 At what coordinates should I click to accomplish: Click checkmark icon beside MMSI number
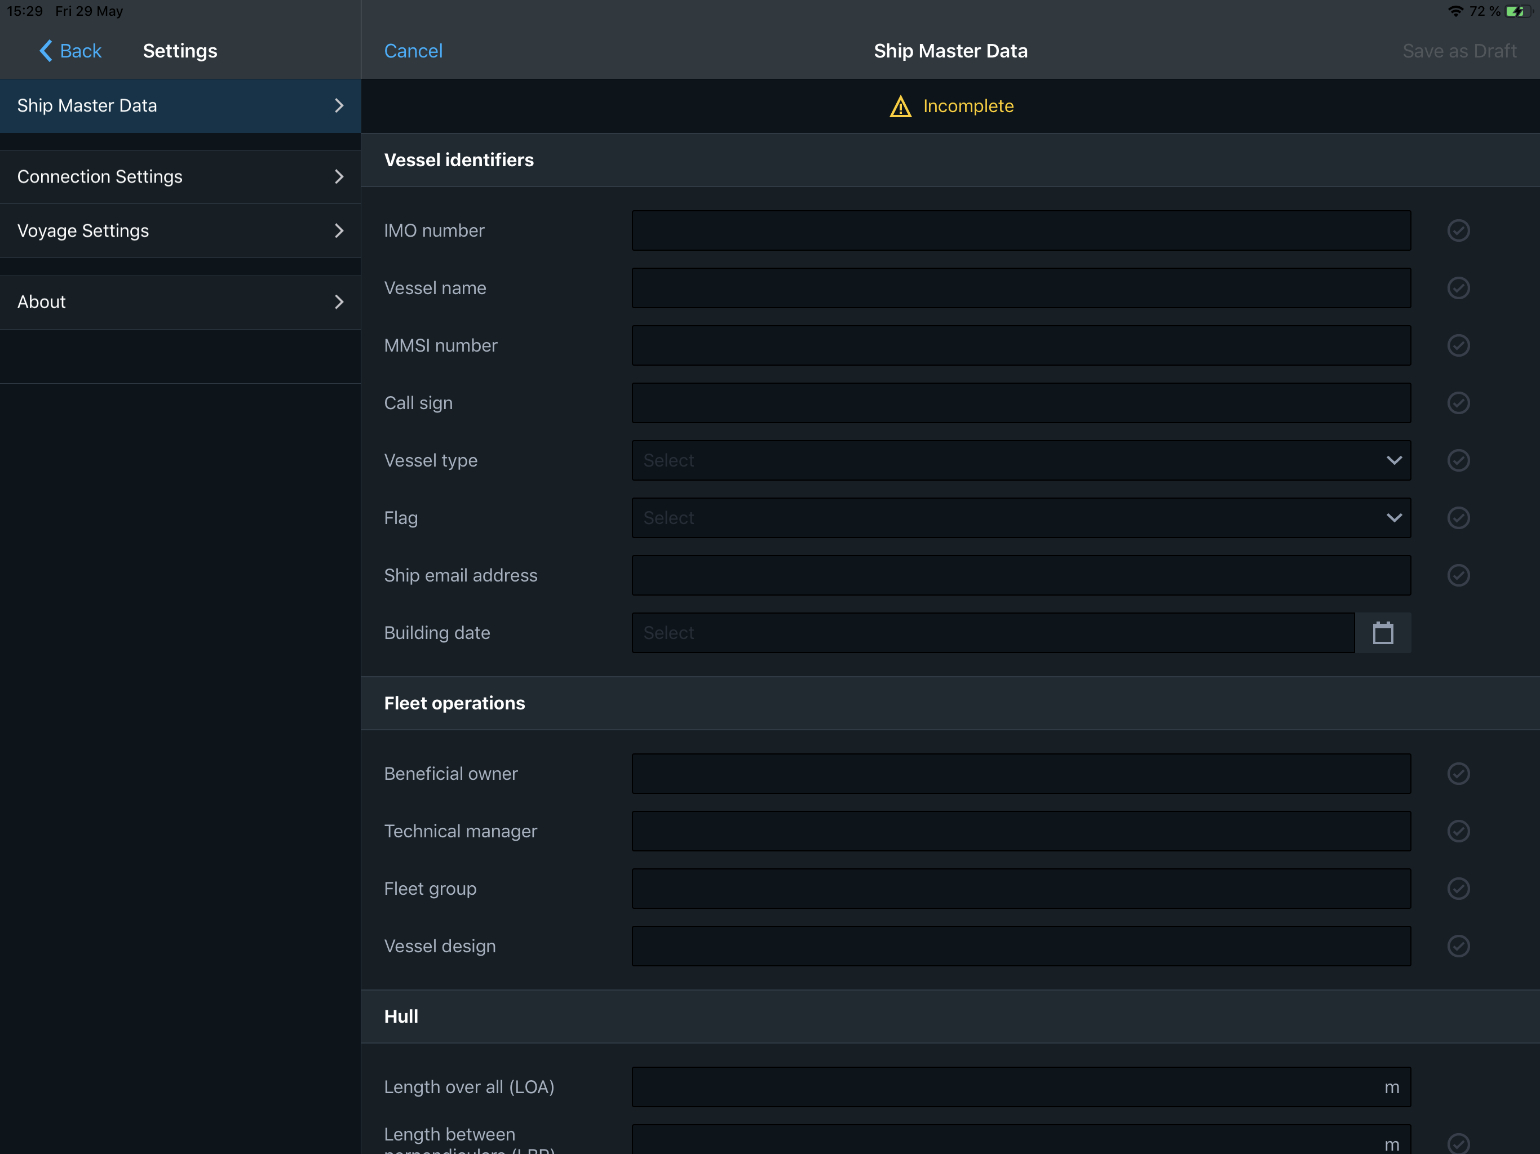click(1458, 345)
